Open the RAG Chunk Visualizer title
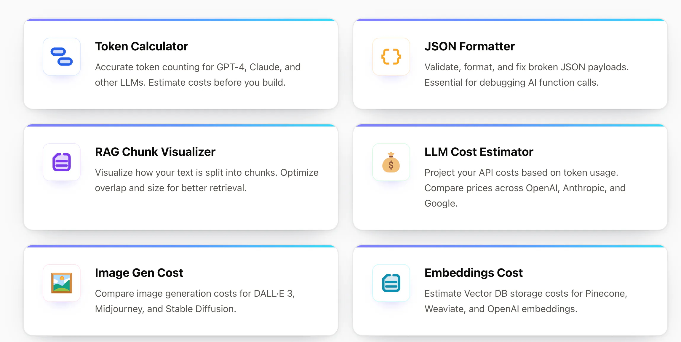Screen dimensions: 681x342 pyautogui.click(x=155, y=152)
